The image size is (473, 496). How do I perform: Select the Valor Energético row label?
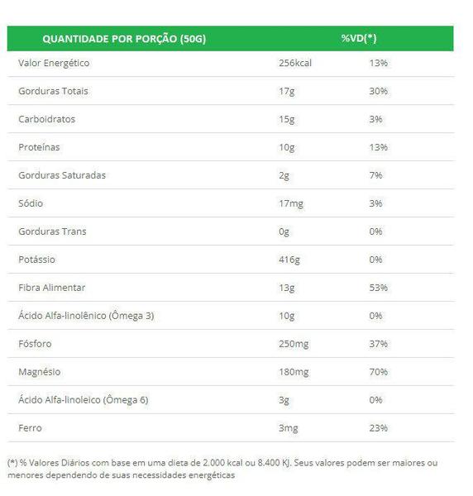point(54,63)
